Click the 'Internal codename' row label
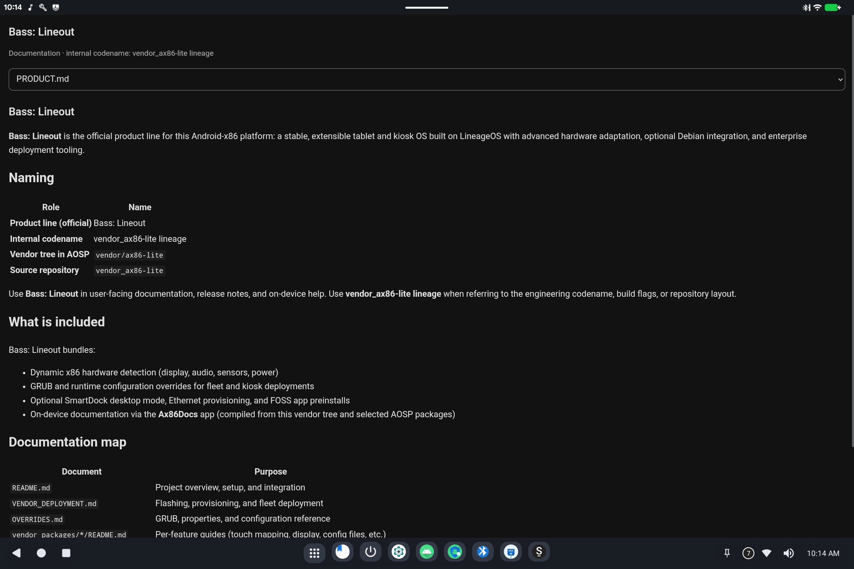Image resolution: width=854 pixels, height=569 pixels. 46,239
